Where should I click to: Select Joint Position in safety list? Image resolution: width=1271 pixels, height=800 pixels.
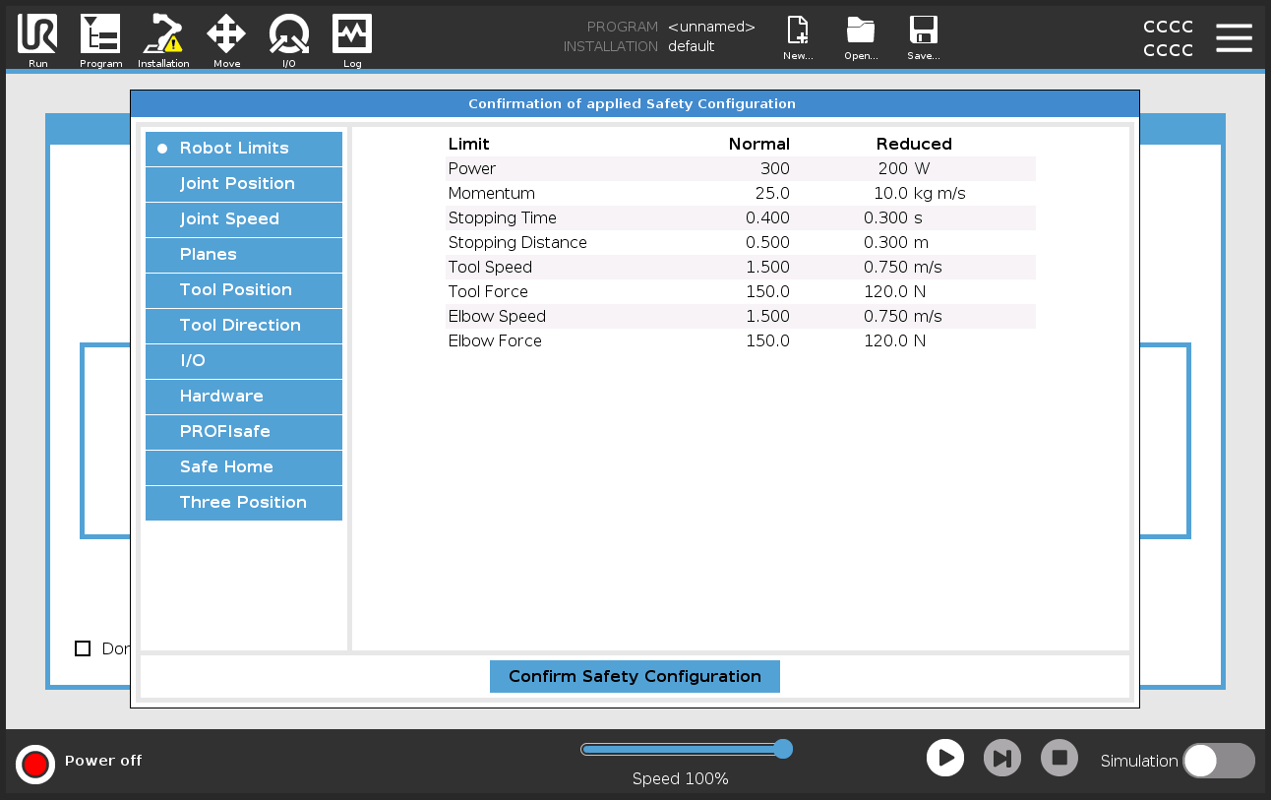pyautogui.click(x=244, y=184)
